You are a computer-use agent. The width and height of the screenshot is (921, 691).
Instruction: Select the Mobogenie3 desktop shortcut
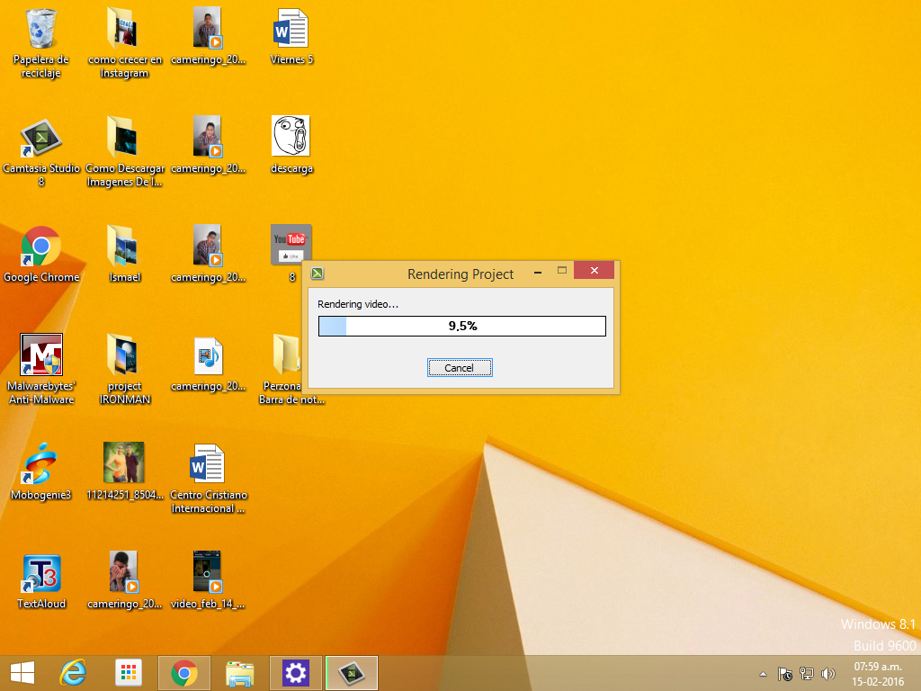pos(41,471)
